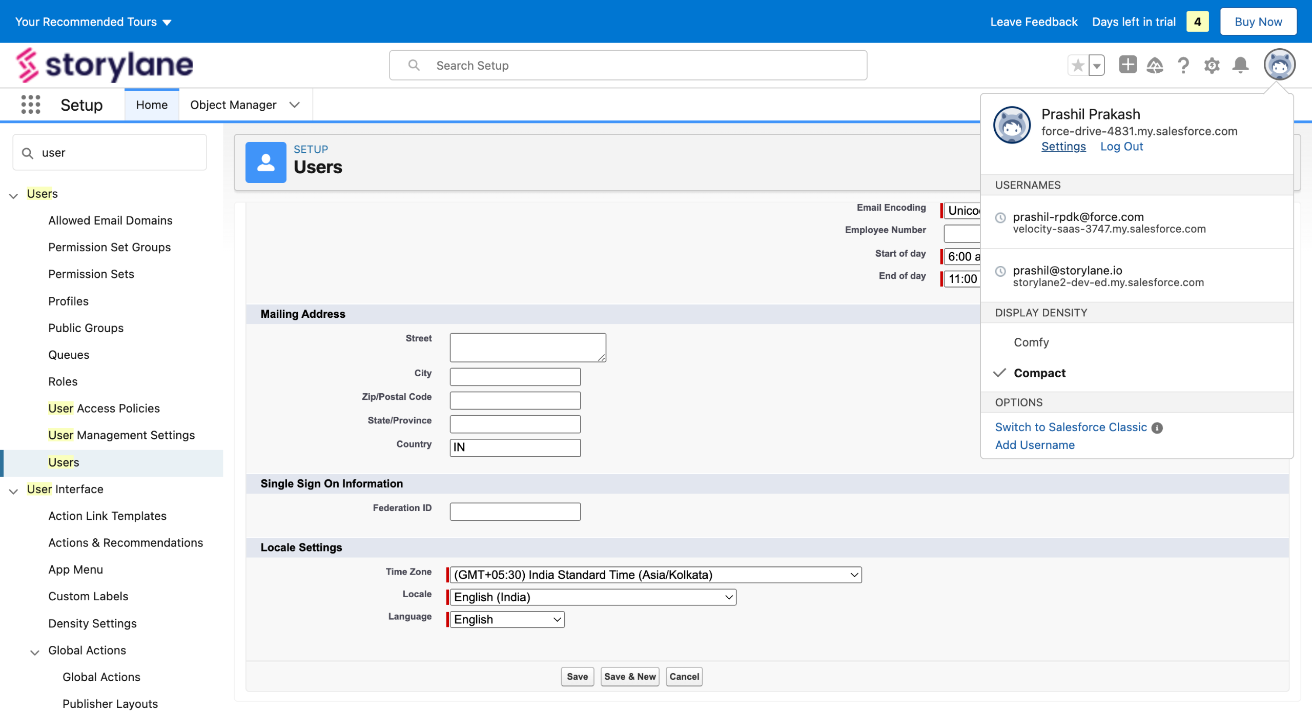The width and height of the screenshot is (1312, 712).
Task: Collapse the User Interface tree section
Action: coord(14,491)
